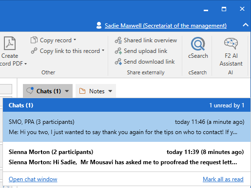The image size is (251, 188).
Task: Open the SMO, PPA group chat
Action: [127, 127]
